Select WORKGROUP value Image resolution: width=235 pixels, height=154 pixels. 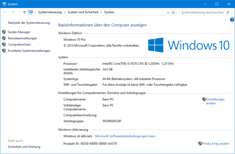112,121
